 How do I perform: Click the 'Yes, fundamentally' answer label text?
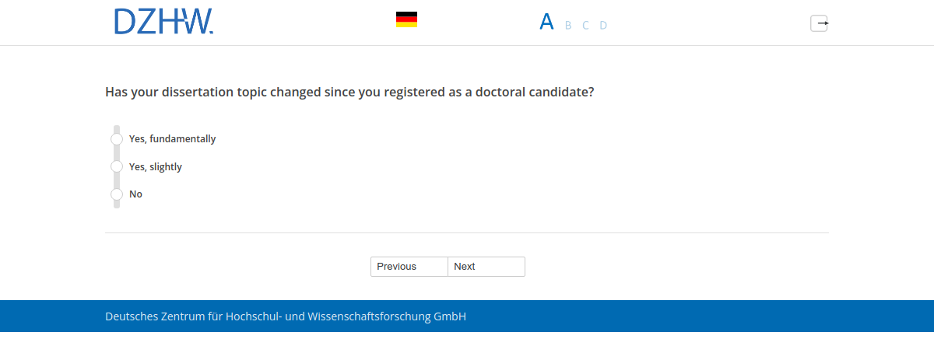[172, 139]
